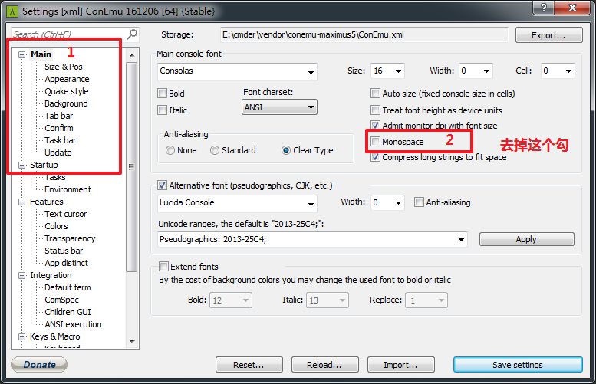Toggle the Italic checkbox
Screen dimensions: 596x384
click(x=163, y=110)
